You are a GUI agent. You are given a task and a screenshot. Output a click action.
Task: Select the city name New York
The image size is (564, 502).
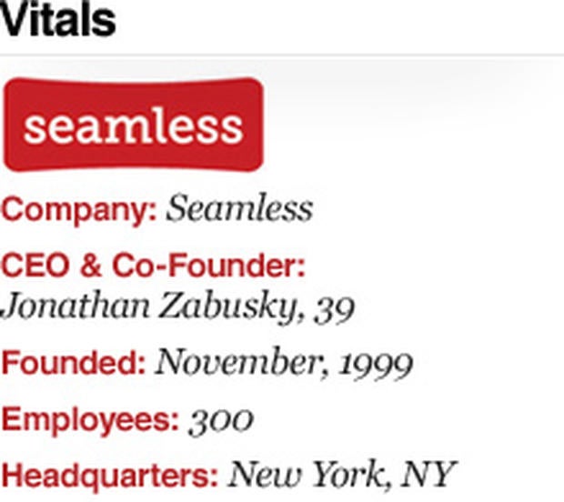pyautogui.click(x=309, y=474)
